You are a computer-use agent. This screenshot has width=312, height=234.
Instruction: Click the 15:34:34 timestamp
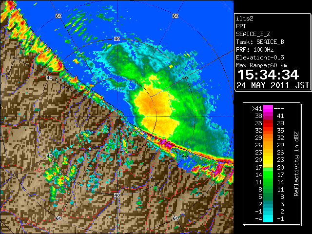(268, 75)
